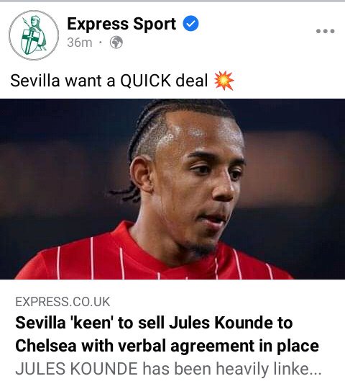345x389 pixels.
Task: Click the explosion emoji in the caption
Action: click(224, 81)
